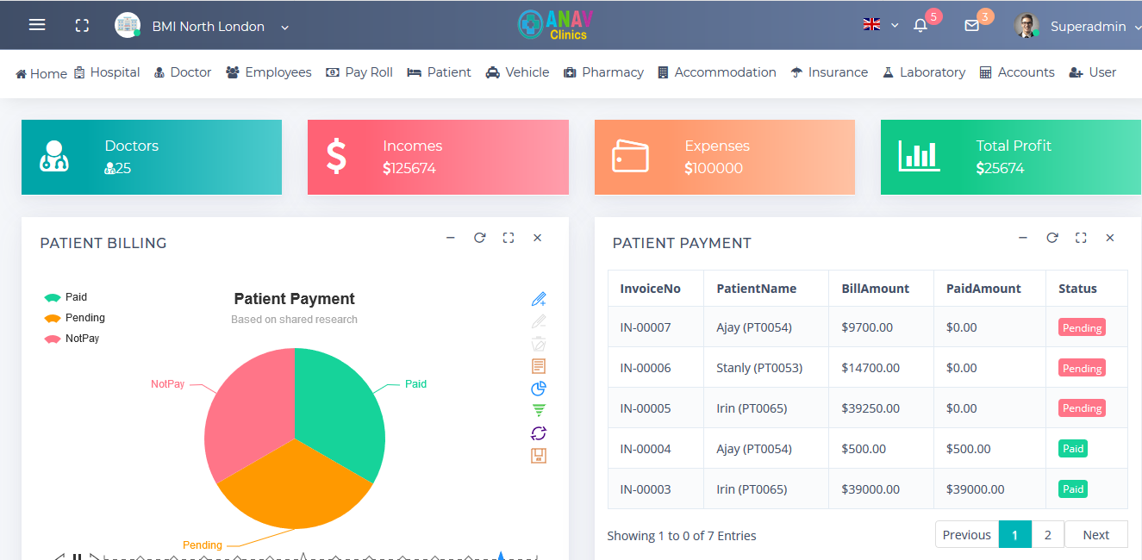
Task: Click the bar chart icon on Total Profit card
Action: pos(918,156)
